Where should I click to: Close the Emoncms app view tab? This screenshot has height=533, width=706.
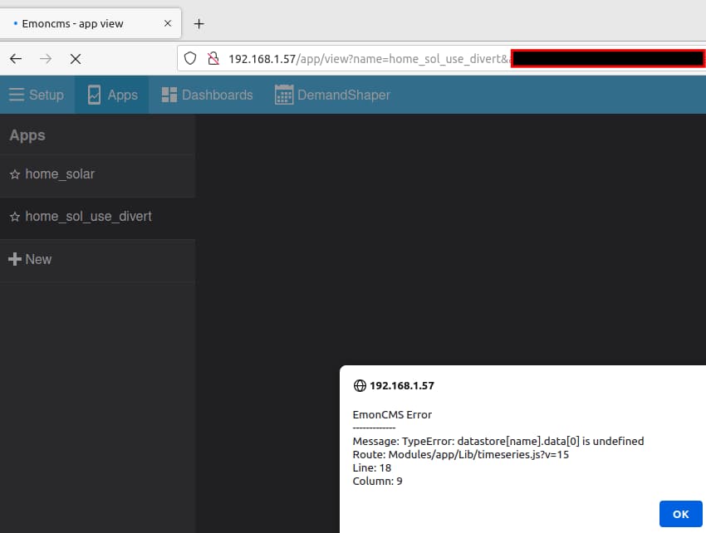(168, 23)
